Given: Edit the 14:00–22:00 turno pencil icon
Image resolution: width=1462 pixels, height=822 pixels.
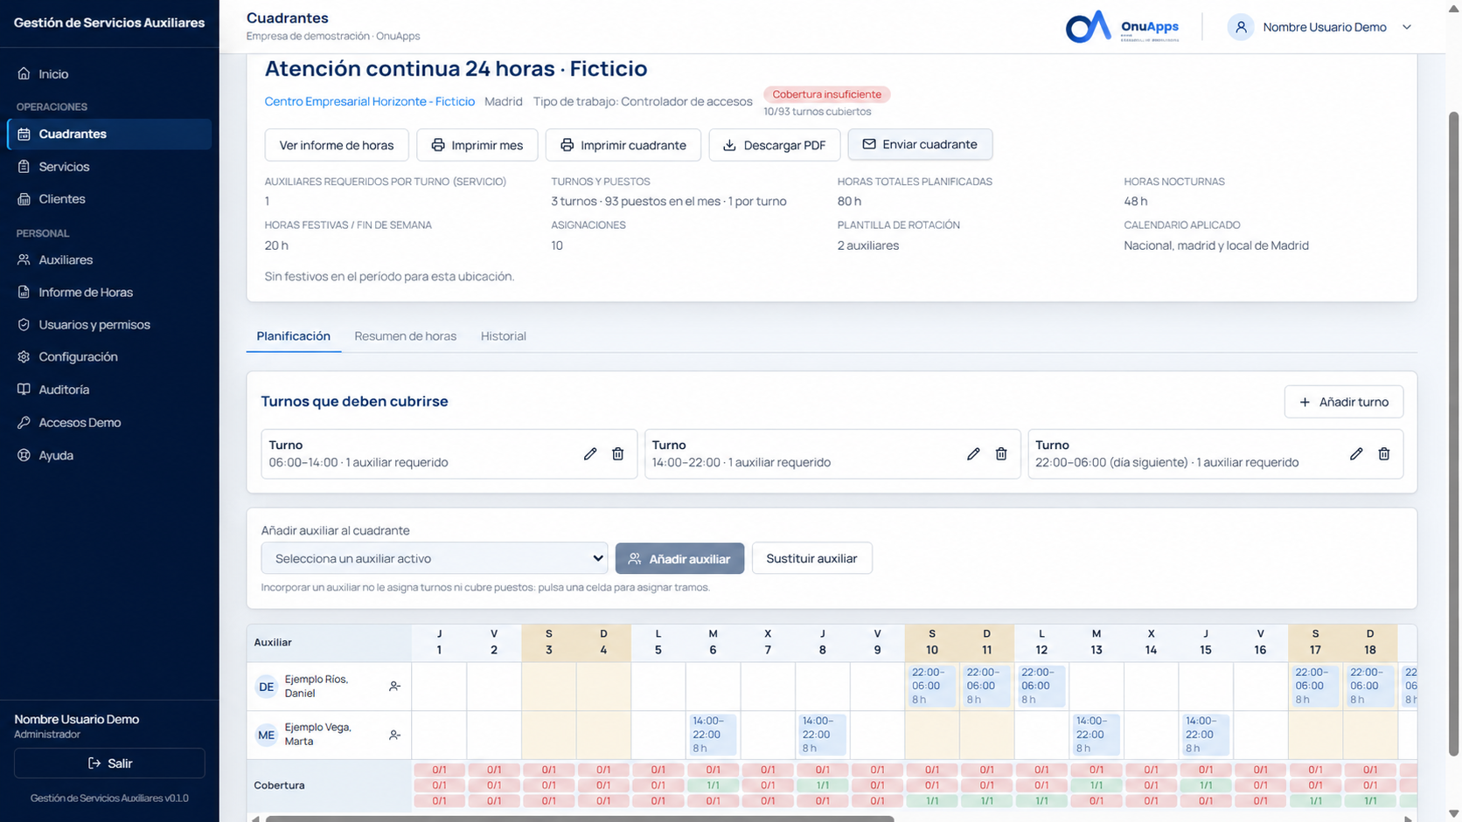Looking at the screenshot, I should click(x=973, y=454).
